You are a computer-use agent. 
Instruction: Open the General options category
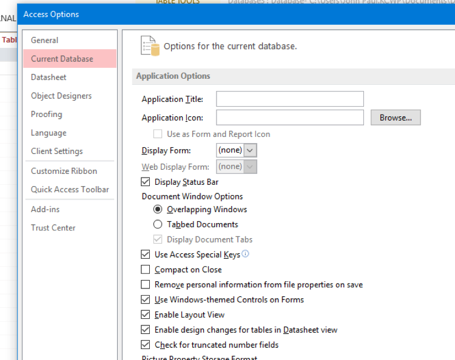click(x=70, y=40)
